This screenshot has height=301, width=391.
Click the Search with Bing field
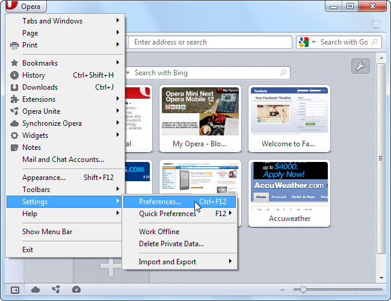point(208,73)
